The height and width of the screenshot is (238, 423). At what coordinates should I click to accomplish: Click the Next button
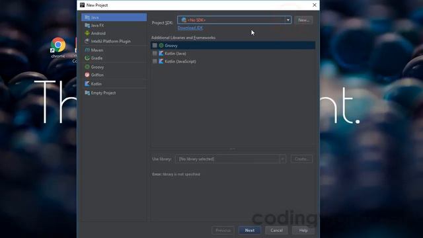tap(250, 230)
